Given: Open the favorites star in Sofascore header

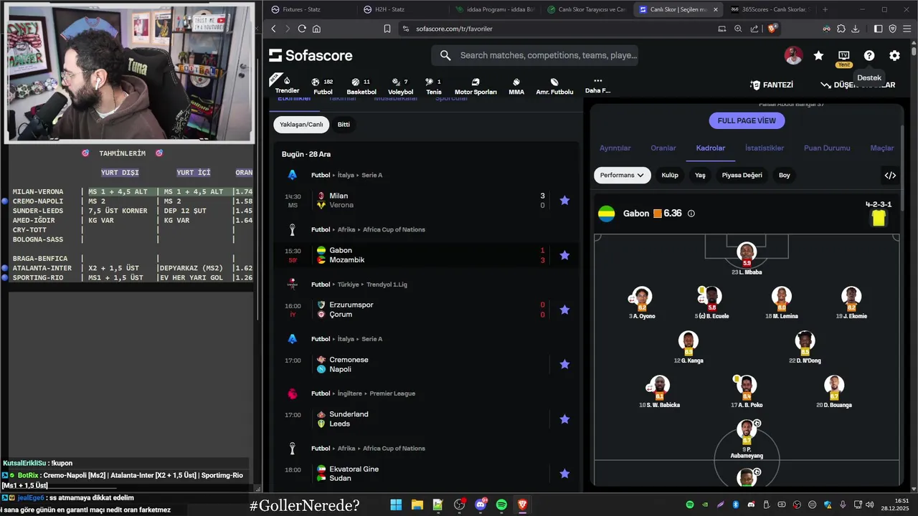Looking at the screenshot, I should [x=818, y=55].
